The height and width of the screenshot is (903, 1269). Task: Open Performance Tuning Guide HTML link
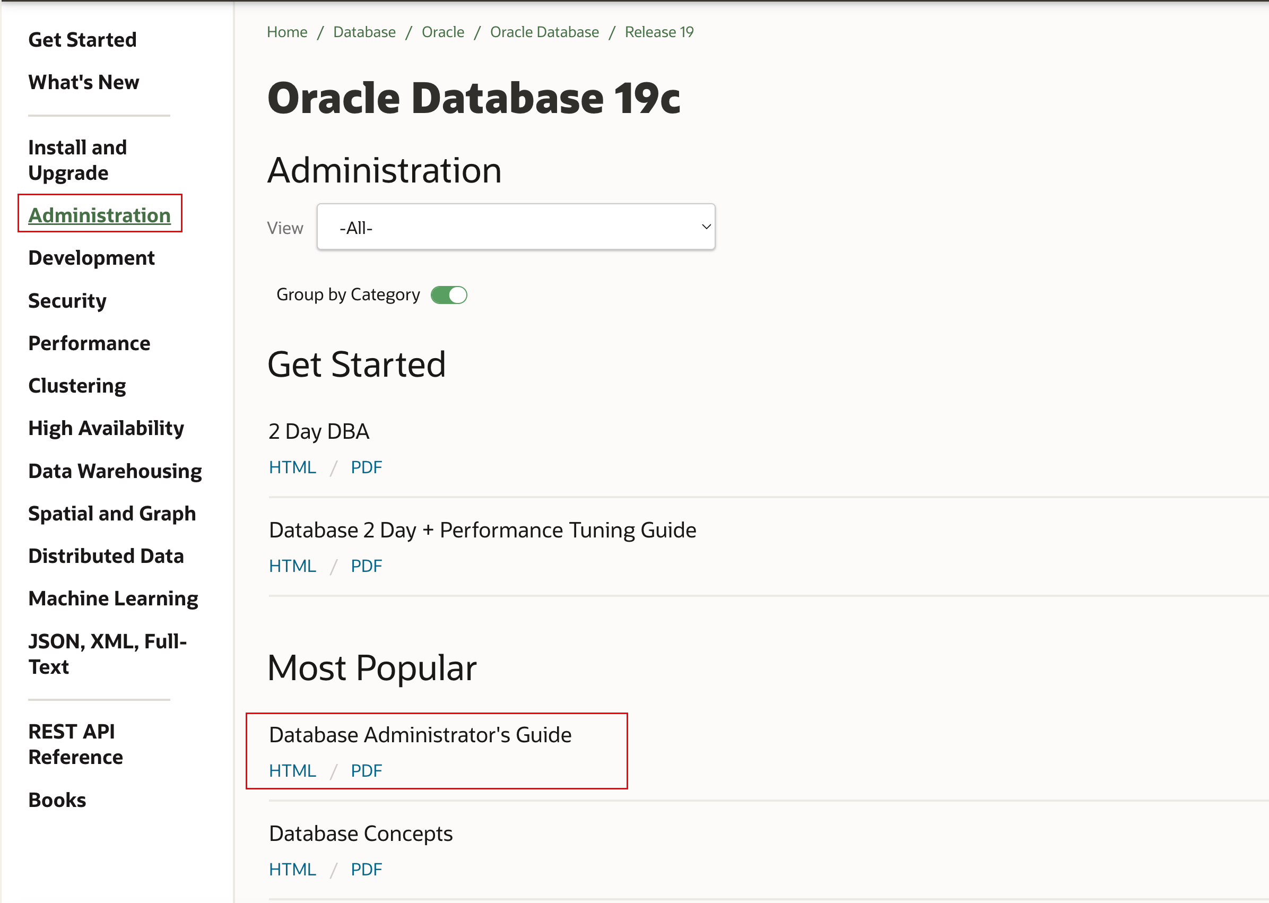click(x=292, y=566)
